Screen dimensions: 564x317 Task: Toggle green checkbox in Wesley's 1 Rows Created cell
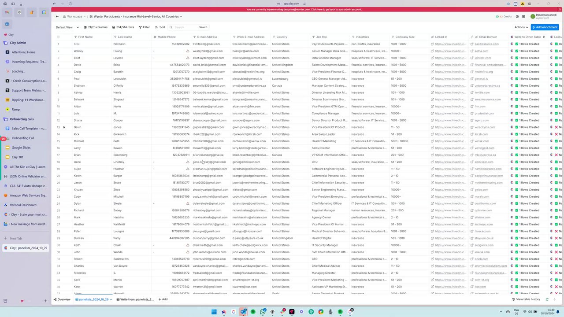tap(517, 51)
